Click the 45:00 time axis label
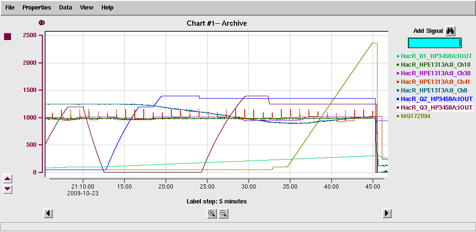Screen dimensions: 476x232 pos(373,187)
